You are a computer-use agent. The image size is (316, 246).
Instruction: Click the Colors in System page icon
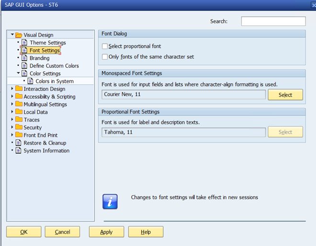click(31, 81)
